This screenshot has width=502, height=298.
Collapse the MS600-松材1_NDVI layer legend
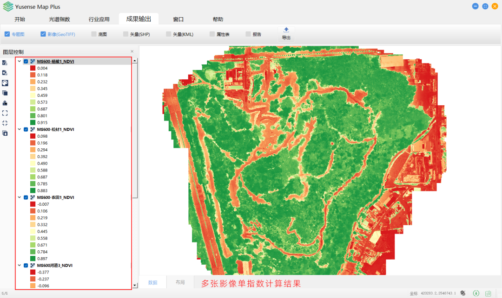coord(19,129)
